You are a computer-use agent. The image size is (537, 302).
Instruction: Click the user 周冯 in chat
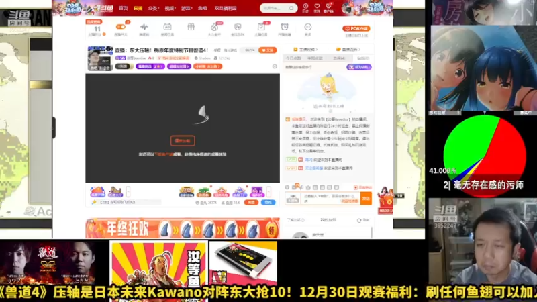pos(309,160)
